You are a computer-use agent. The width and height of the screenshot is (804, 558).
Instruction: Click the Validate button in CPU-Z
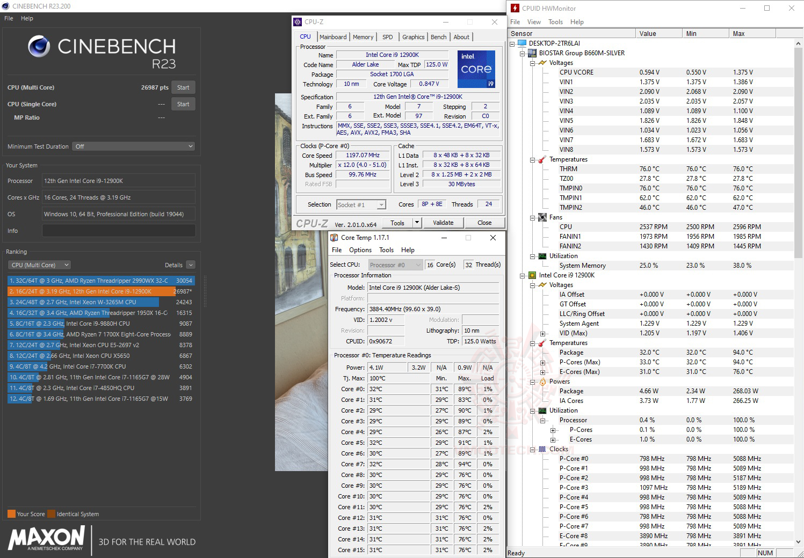pos(443,223)
